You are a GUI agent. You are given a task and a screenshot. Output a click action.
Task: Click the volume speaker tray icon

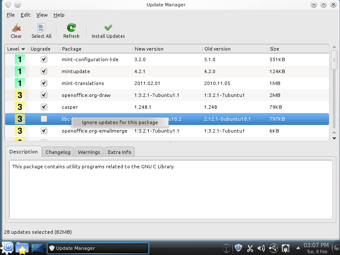click(261, 248)
